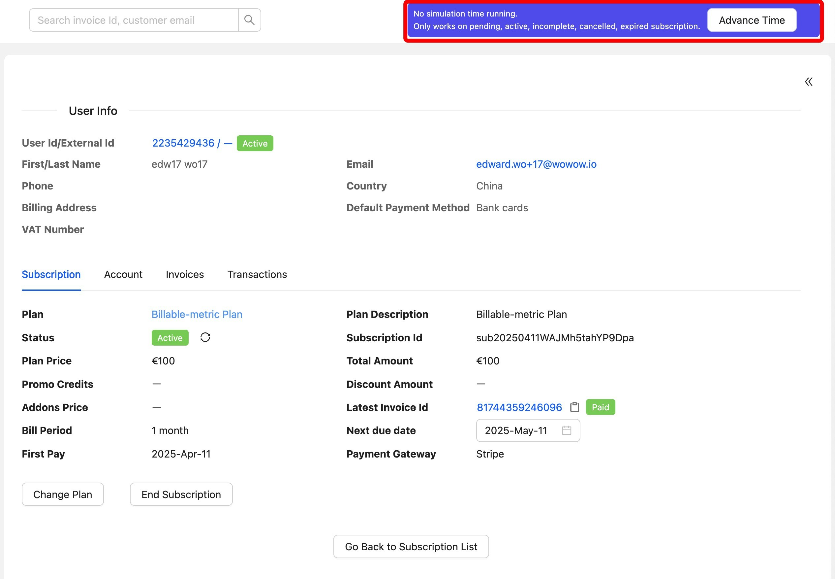Click invoice link 81744359246096
835x579 pixels.
tap(519, 407)
